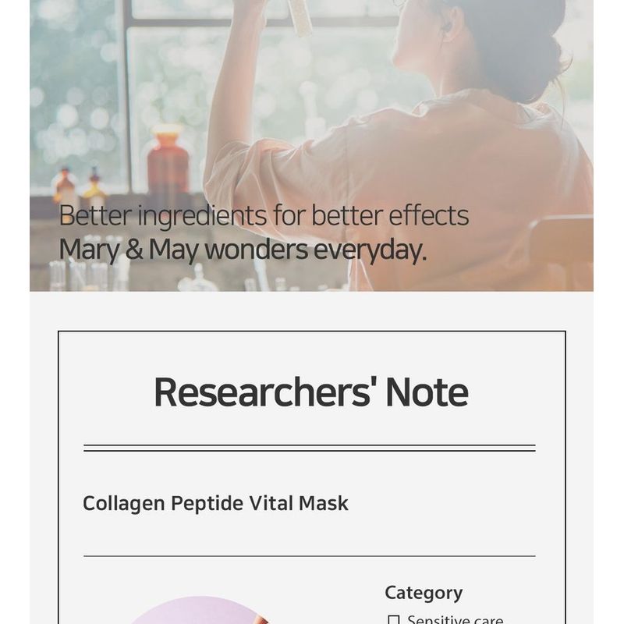Screen dimensions: 624x624
Task: Click the test tube held up high
Action: (300, 17)
